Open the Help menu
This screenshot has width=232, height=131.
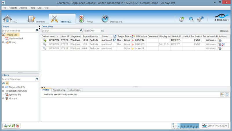[46, 8]
